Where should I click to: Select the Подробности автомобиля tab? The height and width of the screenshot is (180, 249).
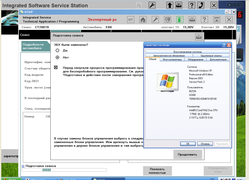[x=36, y=46]
